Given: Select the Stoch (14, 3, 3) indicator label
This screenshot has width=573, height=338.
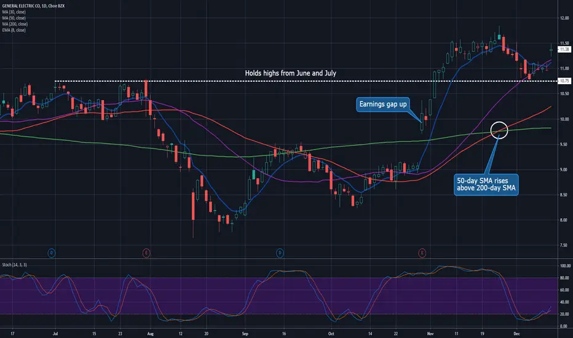Looking at the screenshot, I should (x=15, y=264).
